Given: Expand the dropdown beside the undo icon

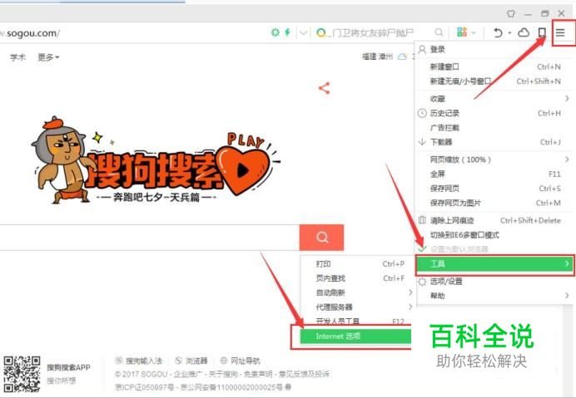Looking at the screenshot, I should (x=509, y=33).
